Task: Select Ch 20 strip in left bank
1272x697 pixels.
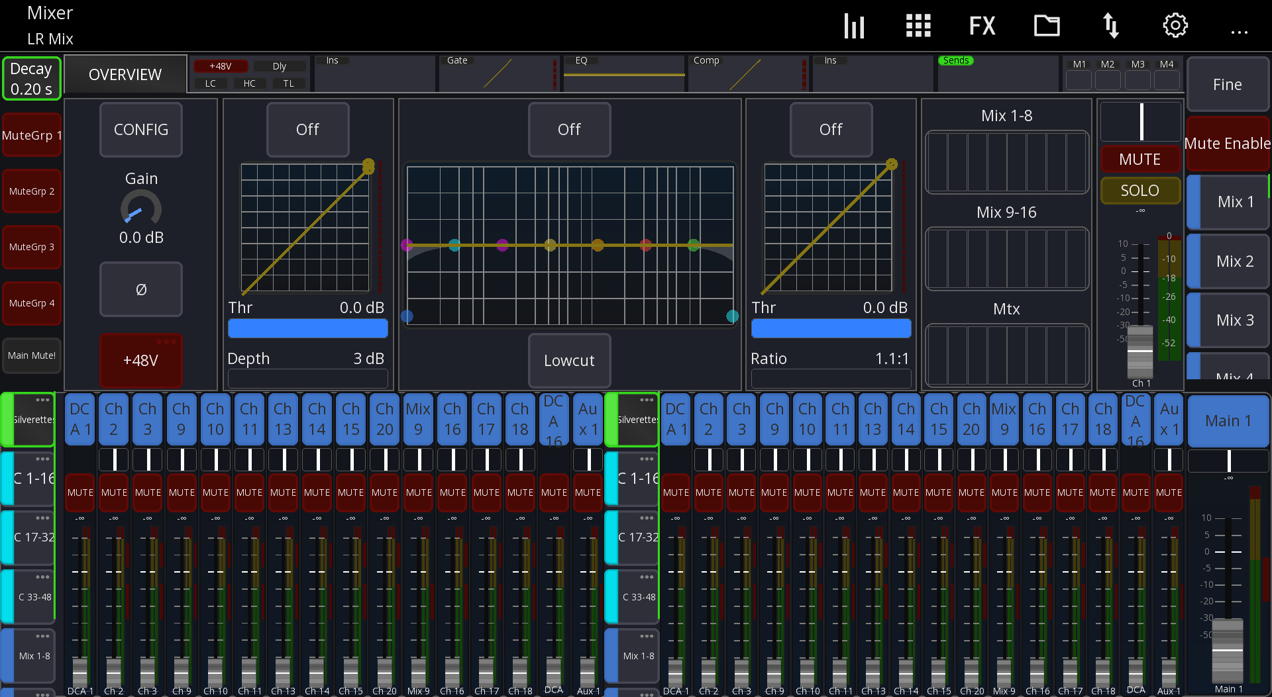Action: (384, 420)
